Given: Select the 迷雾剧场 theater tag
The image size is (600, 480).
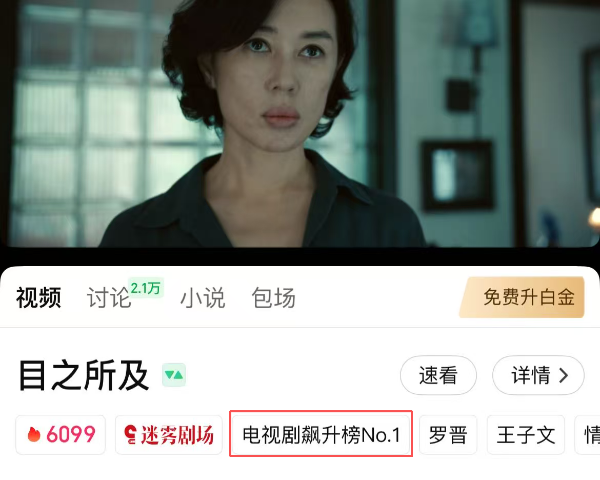Looking at the screenshot, I should 169,435.
